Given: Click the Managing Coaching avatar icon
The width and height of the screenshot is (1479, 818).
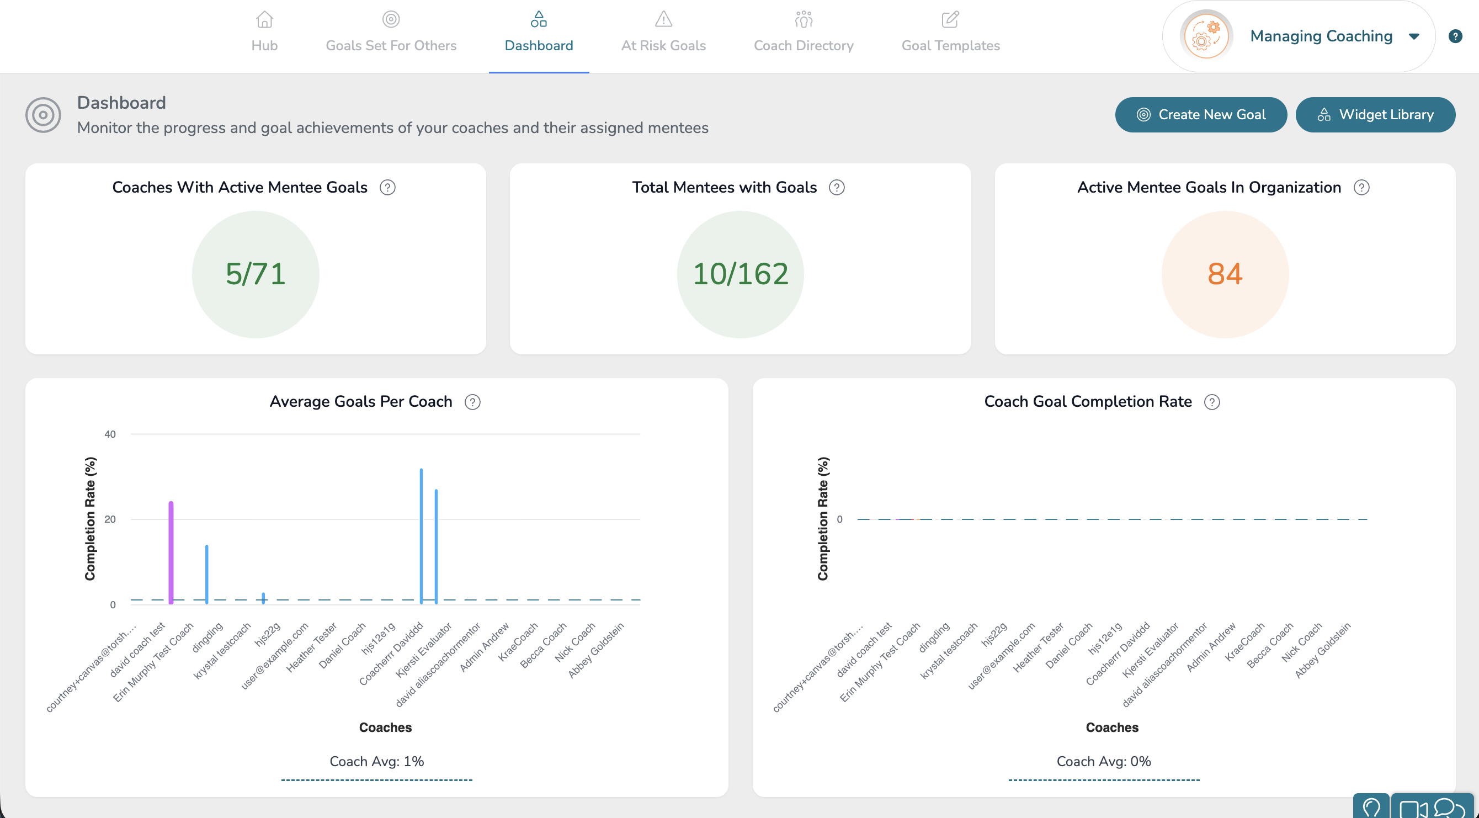Looking at the screenshot, I should tap(1206, 36).
